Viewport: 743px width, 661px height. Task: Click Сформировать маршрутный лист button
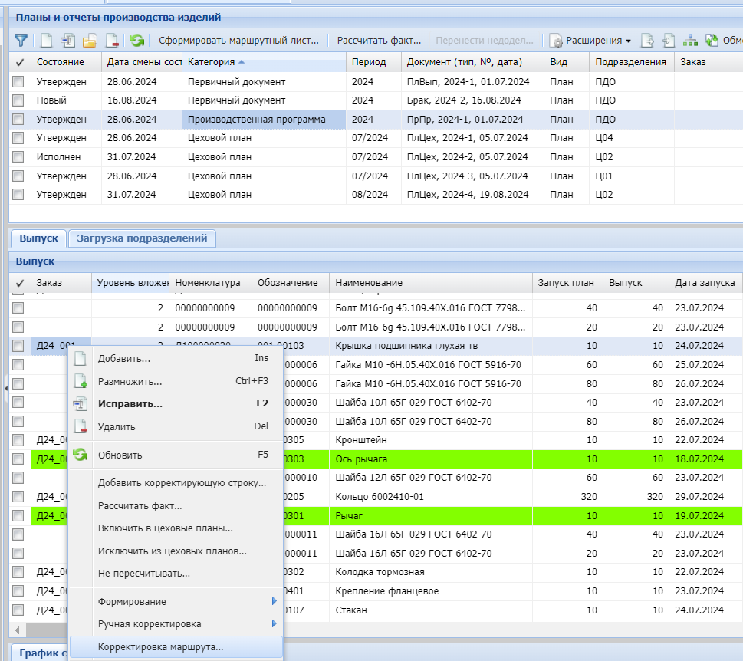(x=238, y=40)
